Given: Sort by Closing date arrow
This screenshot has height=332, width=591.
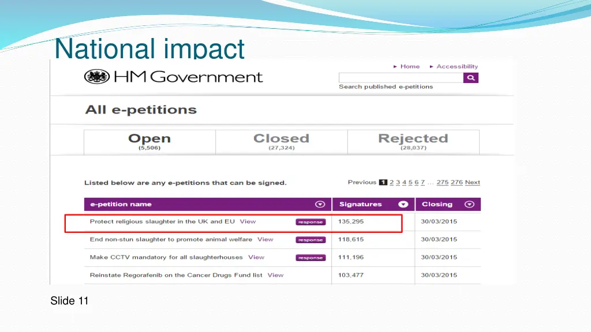Looking at the screenshot, I should click(469, 204).
